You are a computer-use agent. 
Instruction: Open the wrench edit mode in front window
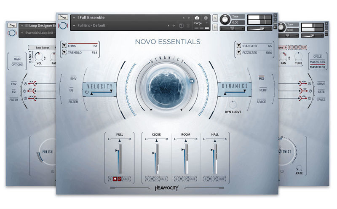point(63,17)
